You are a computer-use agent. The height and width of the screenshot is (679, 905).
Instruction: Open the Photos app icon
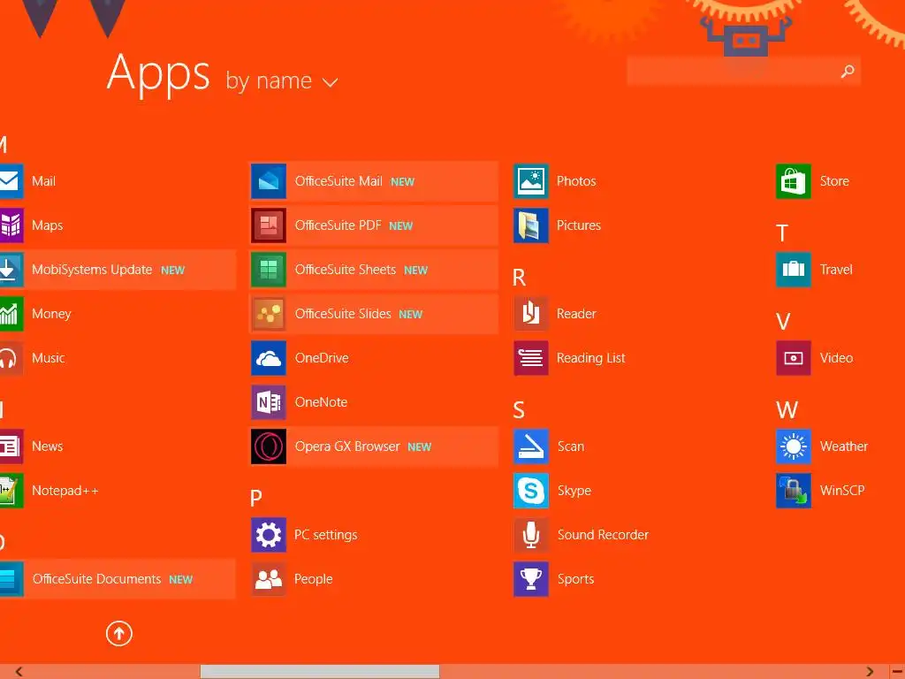(x=531, y=181)
